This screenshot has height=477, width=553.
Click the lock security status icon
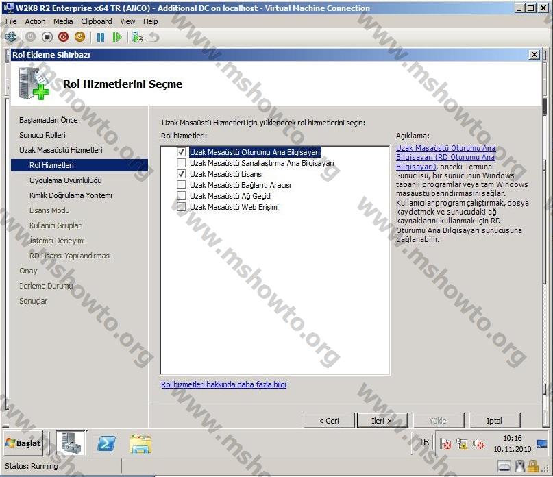click(533, 467)
